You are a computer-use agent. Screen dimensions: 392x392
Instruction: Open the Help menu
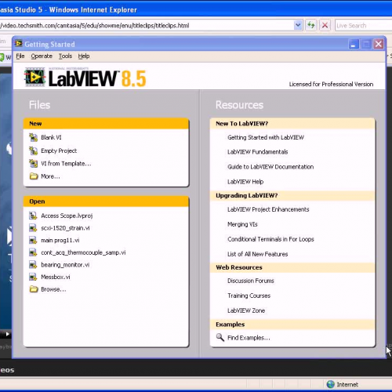[84, 56]
